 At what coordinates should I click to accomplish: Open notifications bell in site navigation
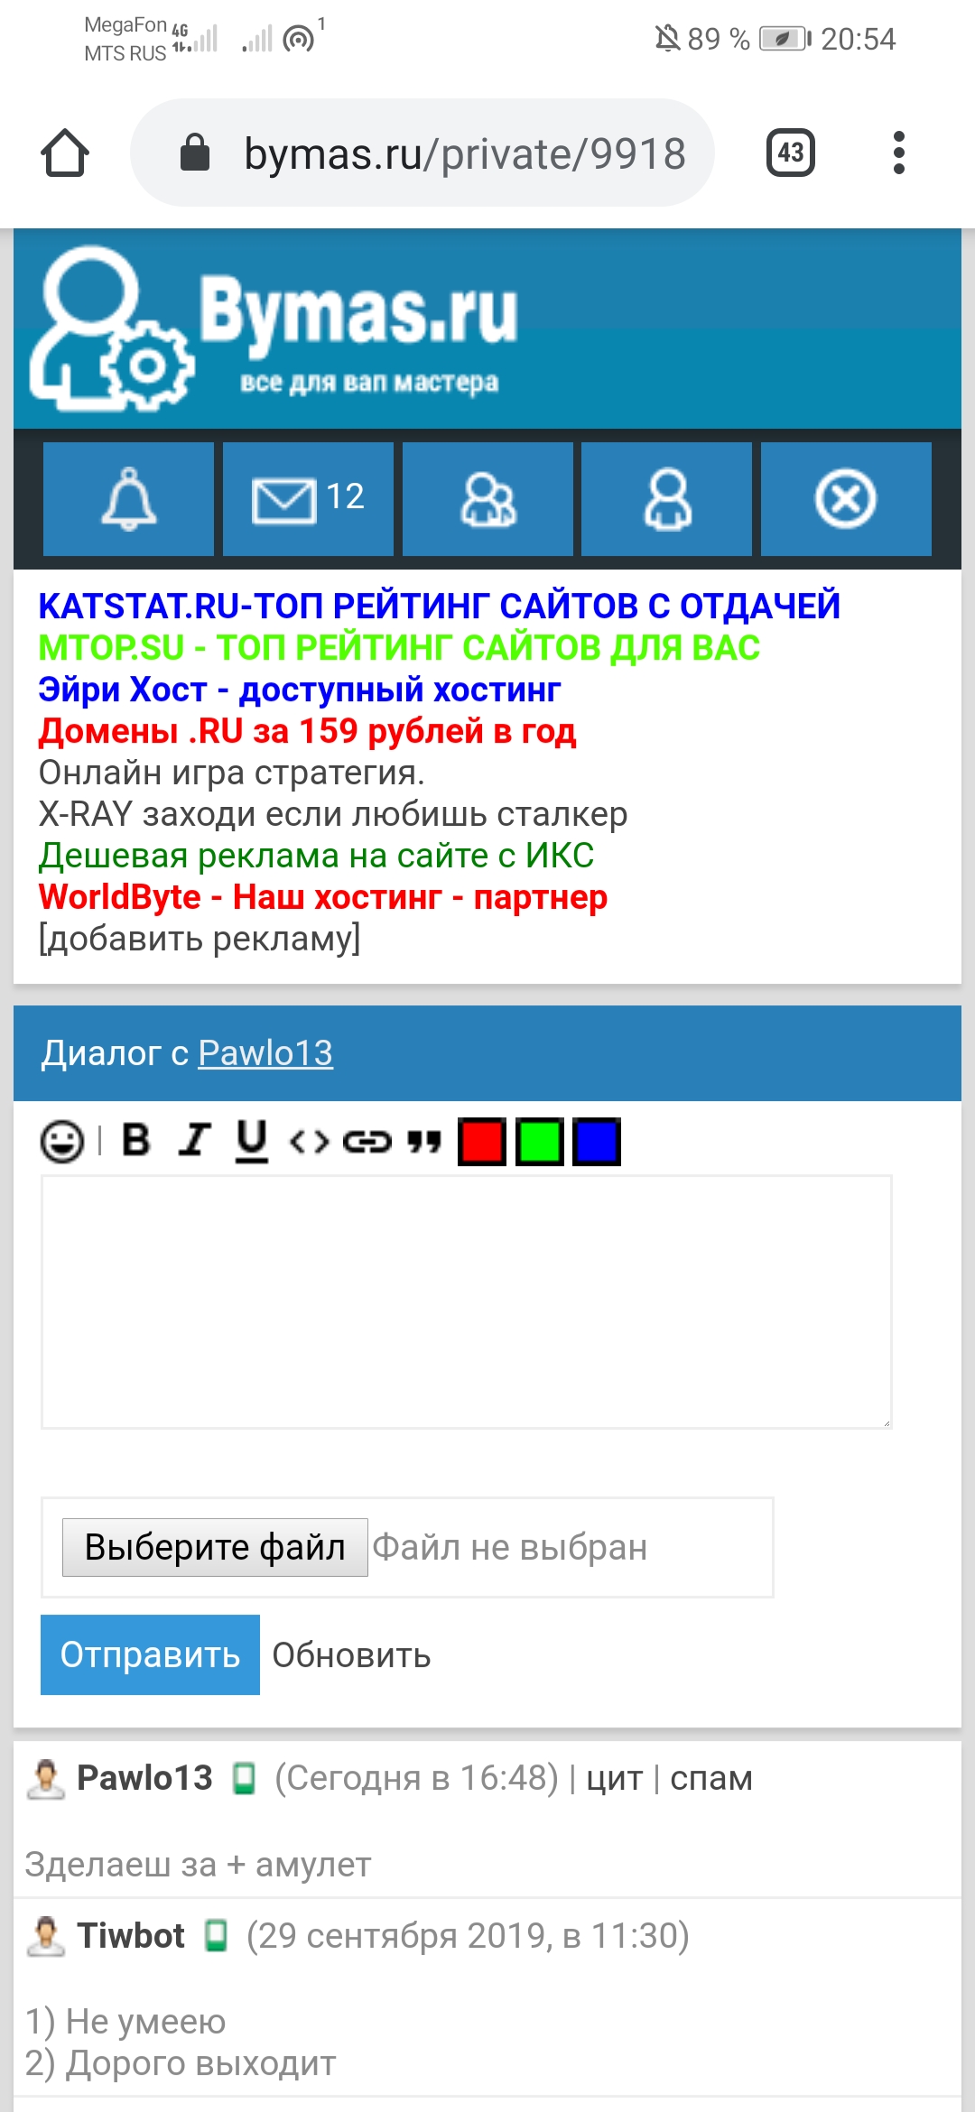[128, 498]
